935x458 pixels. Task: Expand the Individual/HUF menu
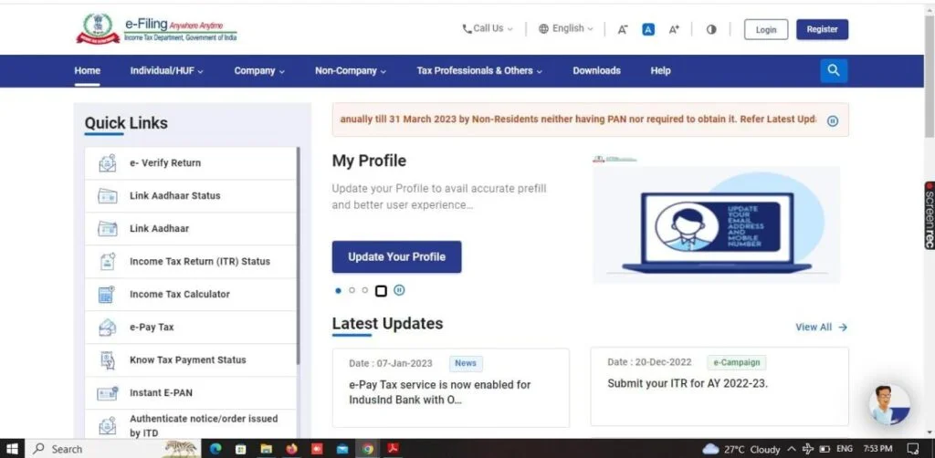166,70
